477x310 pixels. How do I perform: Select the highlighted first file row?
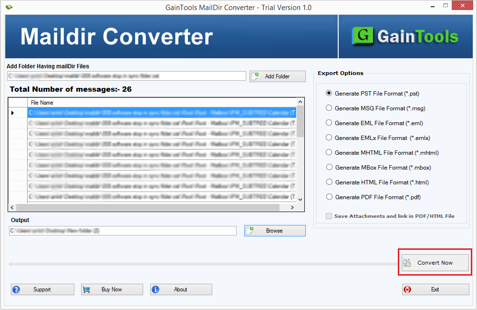tap(162, 113)
